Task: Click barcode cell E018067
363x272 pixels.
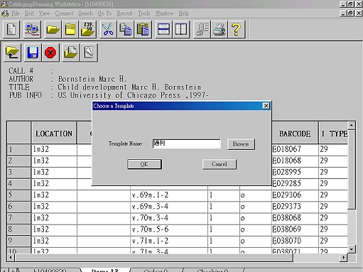Action: (295, 149)
